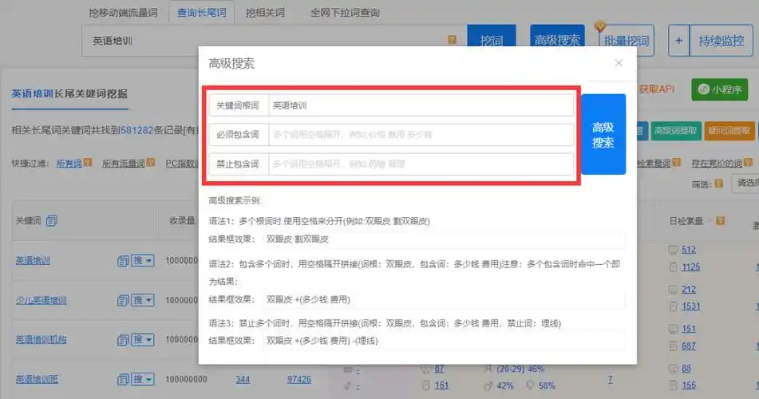Click the result box showing 双眼皮 +(多少钱 费用) -(埋线)
The width and height of the screenshot is (759, 399).
coord(444,341)
